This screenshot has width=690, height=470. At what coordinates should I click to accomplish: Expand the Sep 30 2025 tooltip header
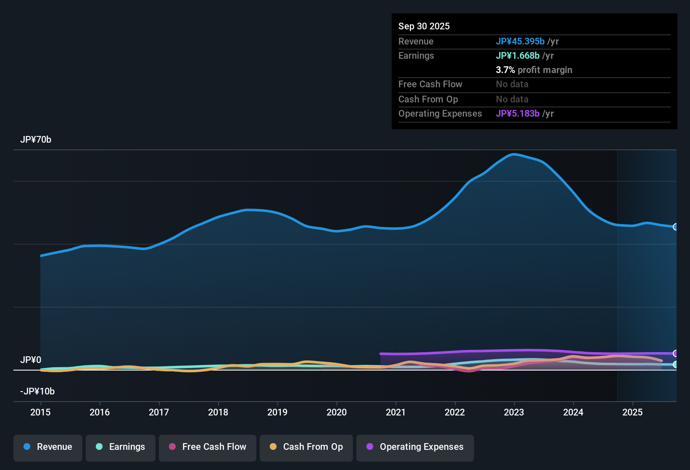[424, 26]
